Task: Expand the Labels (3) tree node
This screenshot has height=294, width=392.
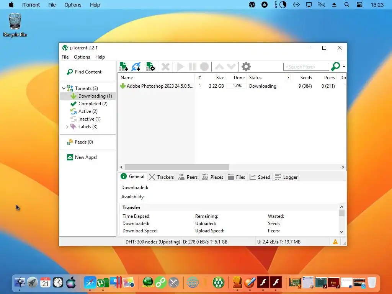Action: 67,127
